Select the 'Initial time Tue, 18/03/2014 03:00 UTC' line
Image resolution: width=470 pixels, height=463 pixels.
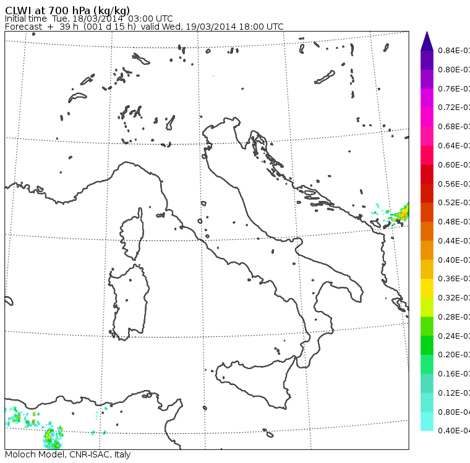click(x=88, y=19)
